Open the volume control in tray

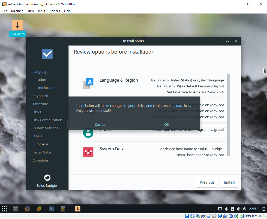[238, 209]
